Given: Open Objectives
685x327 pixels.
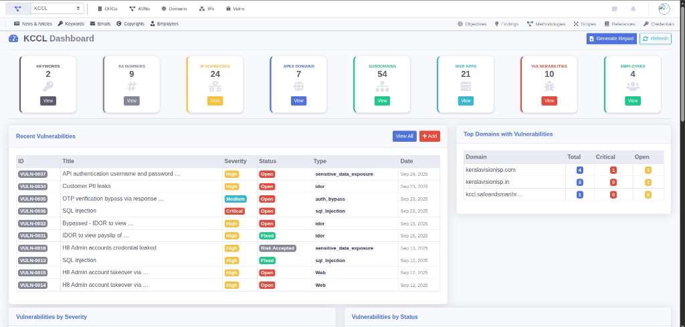Looking at the screenshot, I should pyautogui.click(x=472, y=25).
